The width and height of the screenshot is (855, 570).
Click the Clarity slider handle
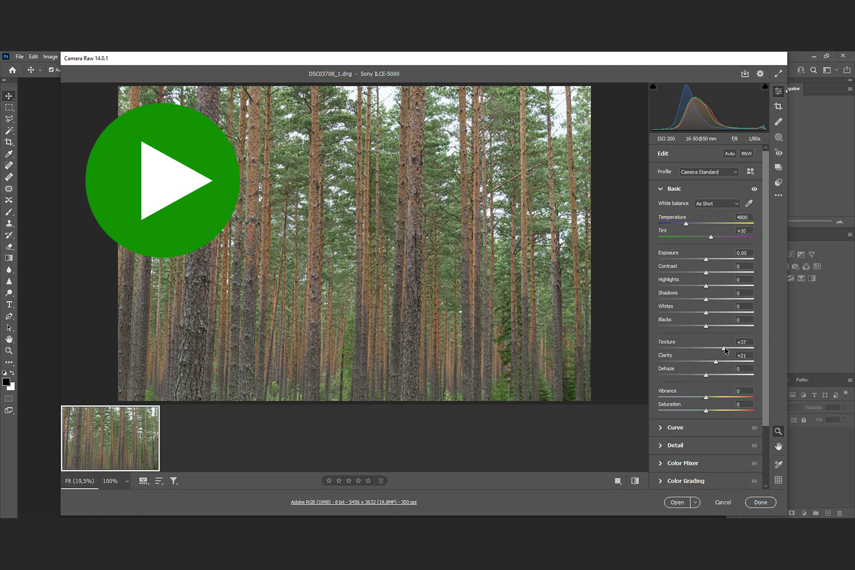click(716, 362)
